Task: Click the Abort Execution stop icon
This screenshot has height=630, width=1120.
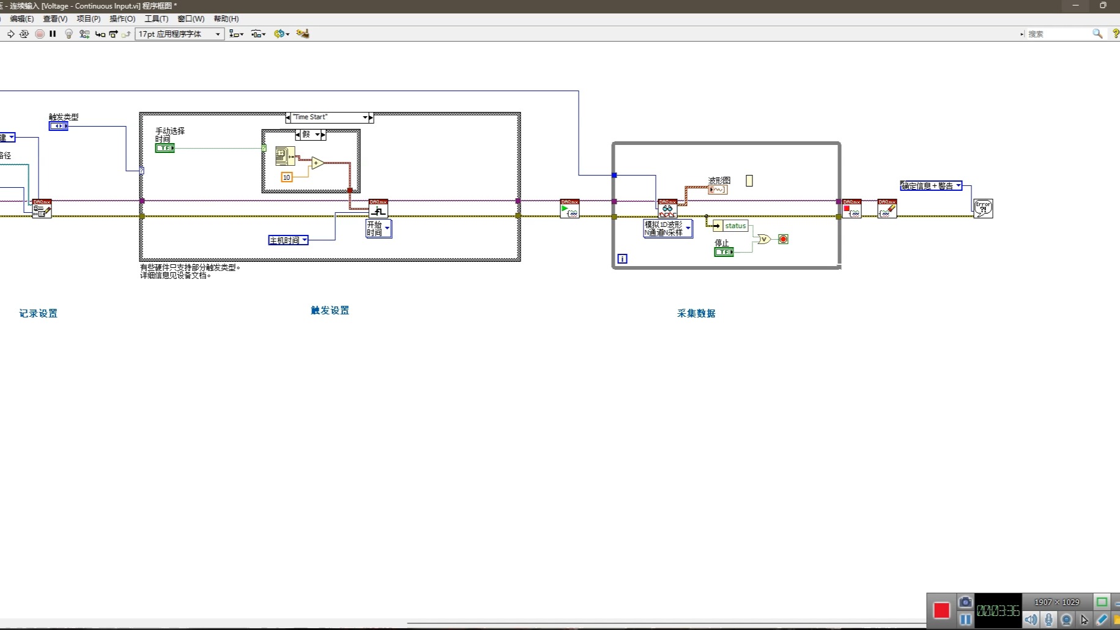Action: click(40, 34)
